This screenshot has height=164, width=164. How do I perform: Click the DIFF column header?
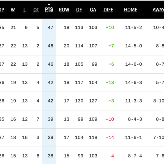pyautogui.click(x=109, y=10)
